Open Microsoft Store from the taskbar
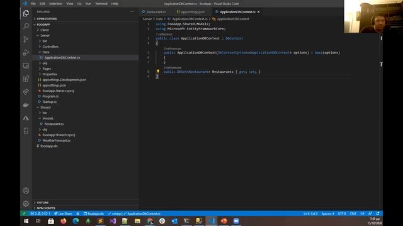The width and height of the screenshot is (403, 226). 51,221
